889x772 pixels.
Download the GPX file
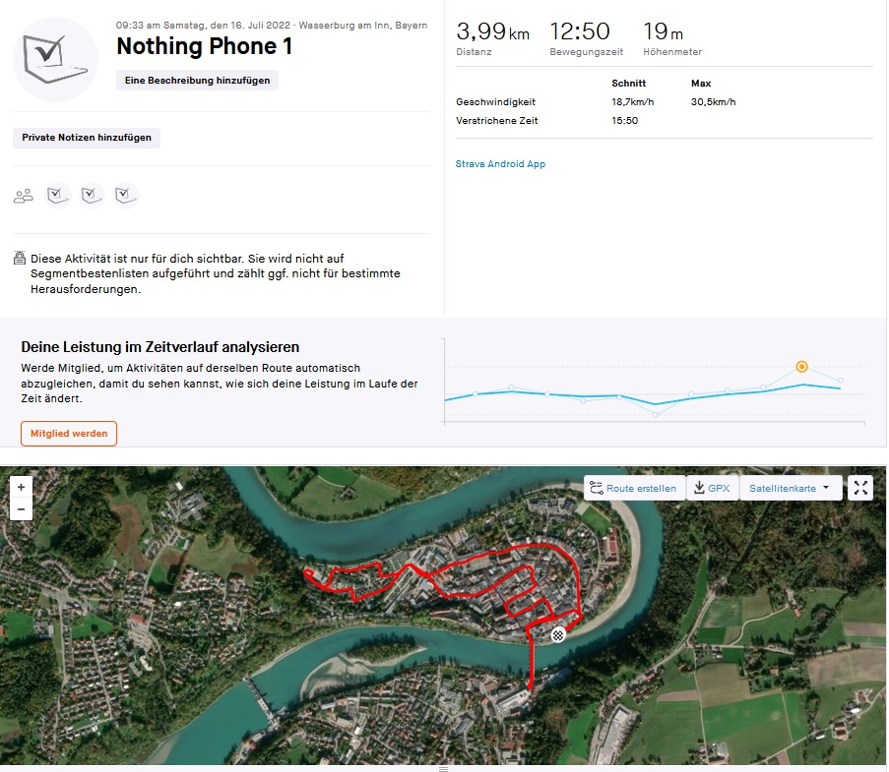(711, 488)
